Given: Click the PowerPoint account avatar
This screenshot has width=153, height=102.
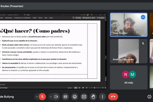Looking at the screenshot, I should tap(88, 15).
